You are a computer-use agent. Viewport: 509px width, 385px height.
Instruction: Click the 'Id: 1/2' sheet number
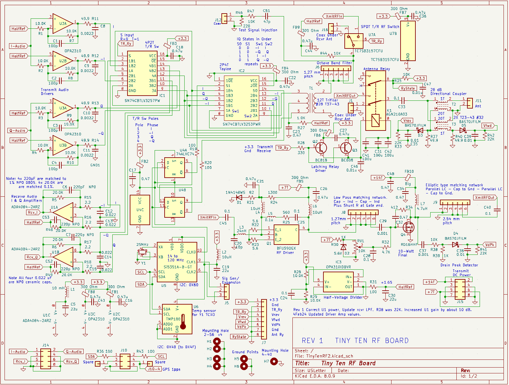(x=469, y=376)
